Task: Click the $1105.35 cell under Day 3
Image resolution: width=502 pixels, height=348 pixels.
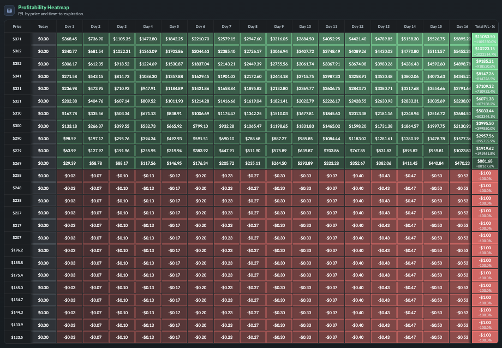Action: pos(122,39)
